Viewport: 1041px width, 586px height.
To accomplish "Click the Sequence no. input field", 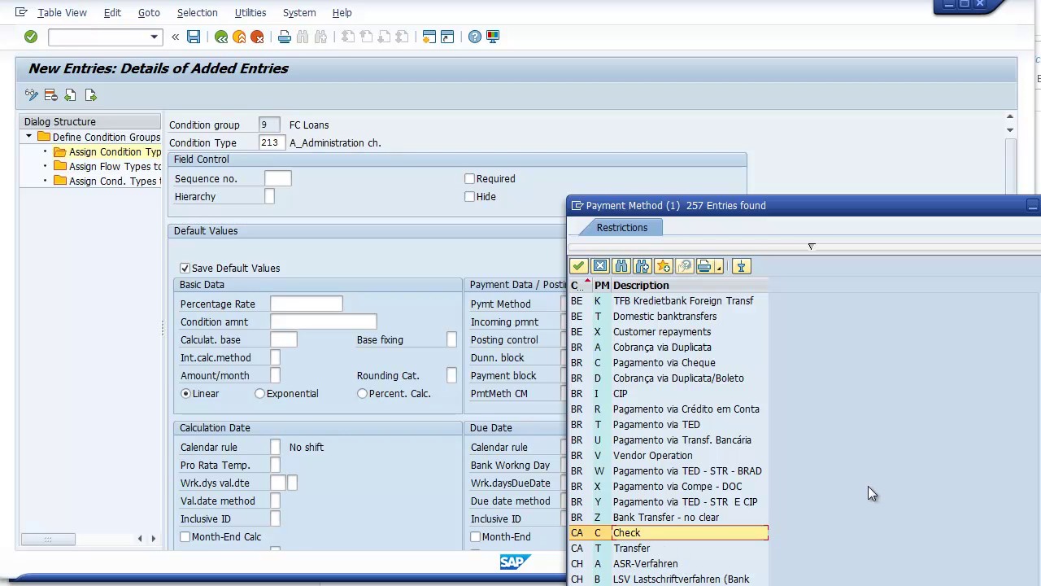I will coord(277,178).
